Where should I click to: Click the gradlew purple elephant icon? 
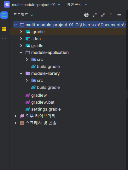(x=28, y=95)
